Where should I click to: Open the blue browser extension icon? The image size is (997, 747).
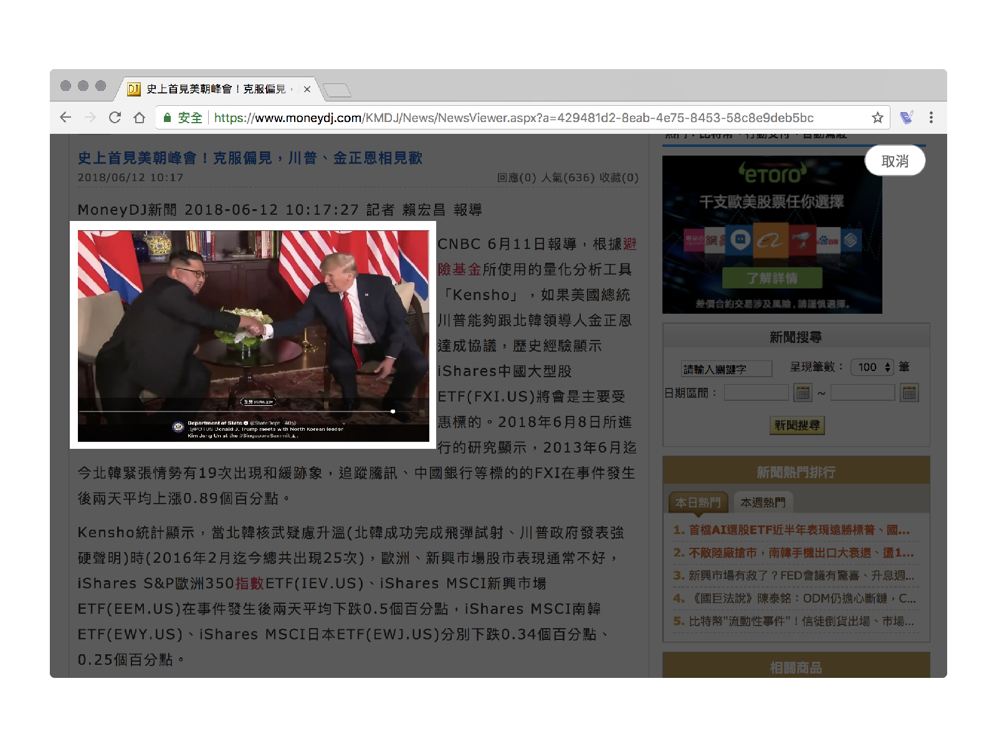point(907,118)
